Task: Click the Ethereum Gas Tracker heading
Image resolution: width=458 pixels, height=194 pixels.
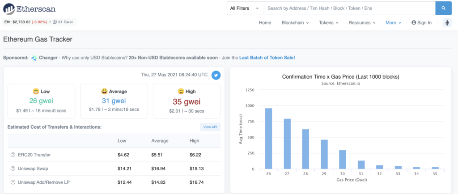Action: (x=38, y=39)
